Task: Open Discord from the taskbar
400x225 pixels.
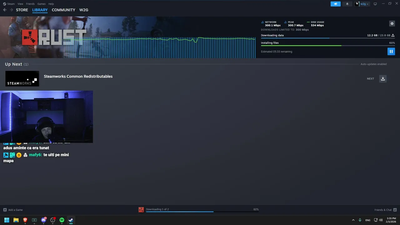Action: [43, 220]
